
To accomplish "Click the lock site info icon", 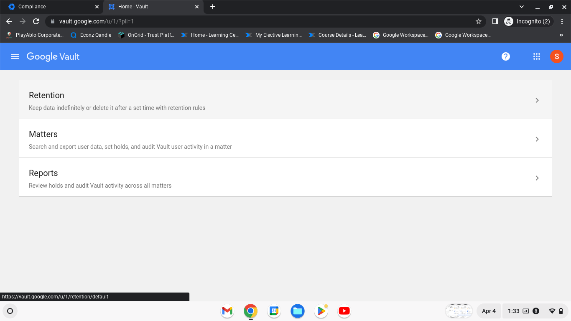I will (x=52, y=21).
